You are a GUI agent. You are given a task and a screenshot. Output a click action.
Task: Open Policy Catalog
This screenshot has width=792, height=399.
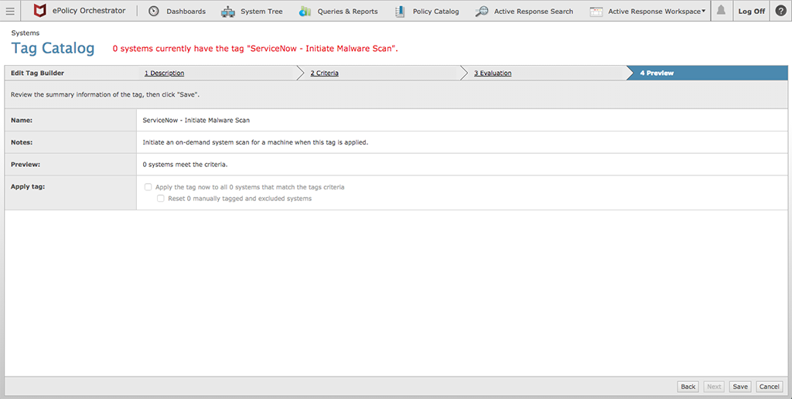click(436, 11)
